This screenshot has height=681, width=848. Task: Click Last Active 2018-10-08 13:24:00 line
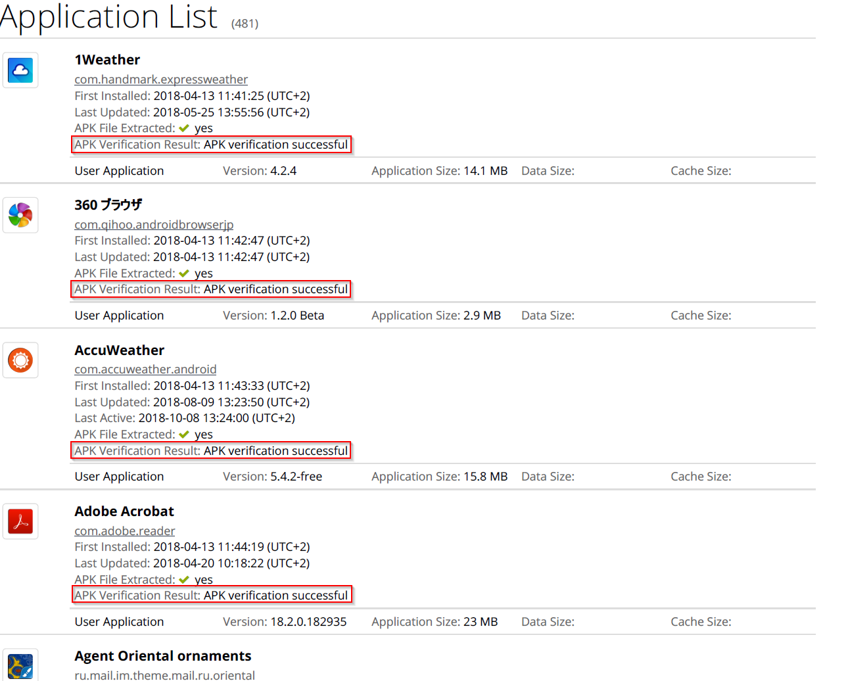(185, 418)
